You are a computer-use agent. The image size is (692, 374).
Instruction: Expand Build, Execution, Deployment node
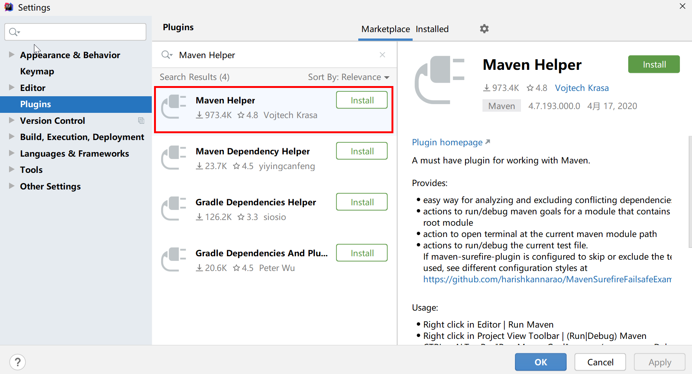12,137
